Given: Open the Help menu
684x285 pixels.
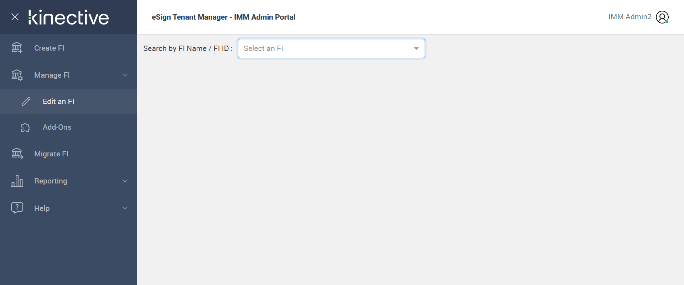Looking at the screenshot, I should coord(68,208).
